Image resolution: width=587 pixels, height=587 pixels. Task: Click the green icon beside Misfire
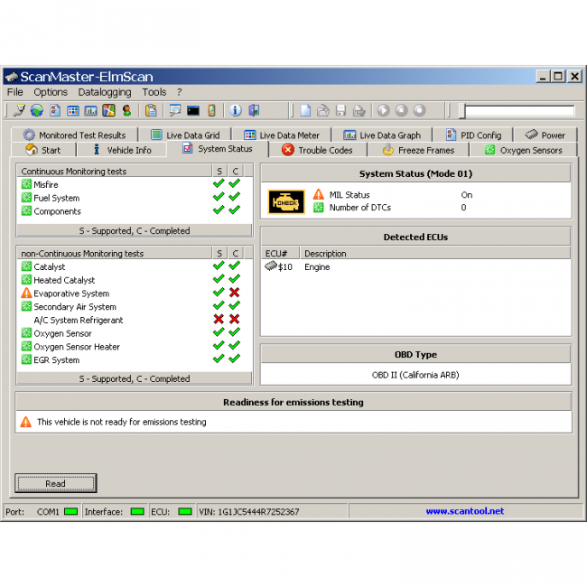coord(26,184)
